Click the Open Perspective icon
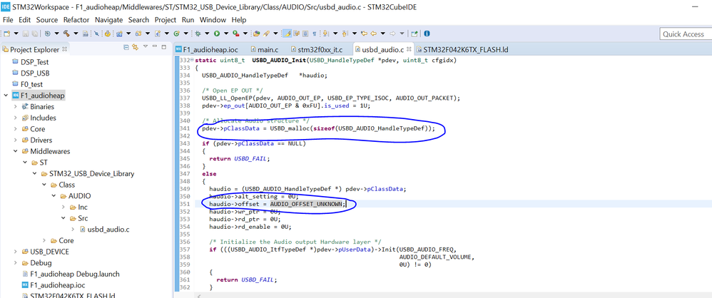Viewport: 712px width, 298px height. [414, 34]
